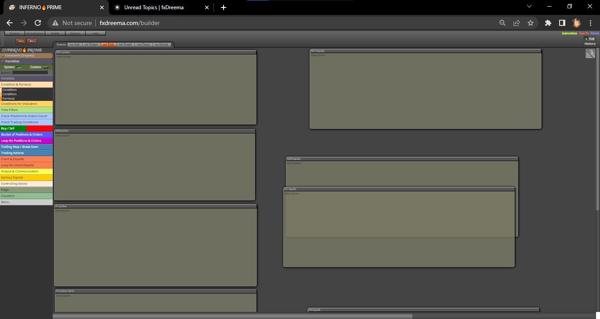Close the Unread Topics fxDreema tab
600x319 pixels.
point(207,7)
